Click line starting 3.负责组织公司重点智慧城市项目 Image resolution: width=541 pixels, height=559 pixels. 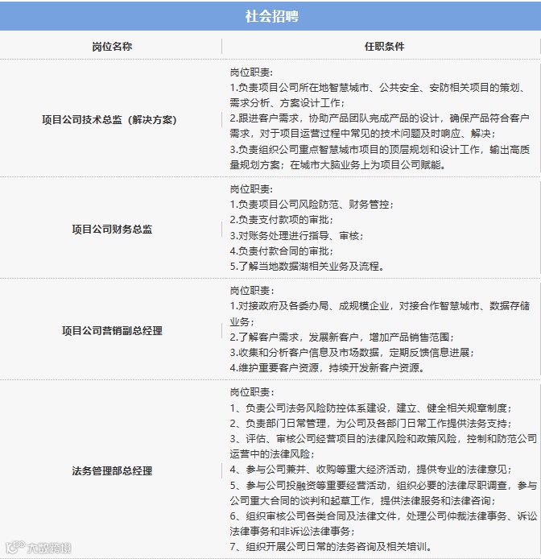pyautogui.click(x=380, y=149)
